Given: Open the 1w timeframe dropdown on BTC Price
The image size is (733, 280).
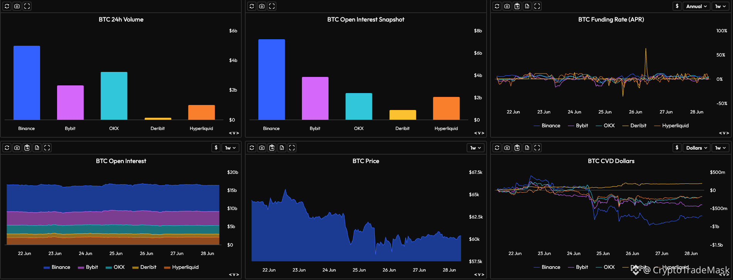Looking at the screenshot, I should (475, 148).
